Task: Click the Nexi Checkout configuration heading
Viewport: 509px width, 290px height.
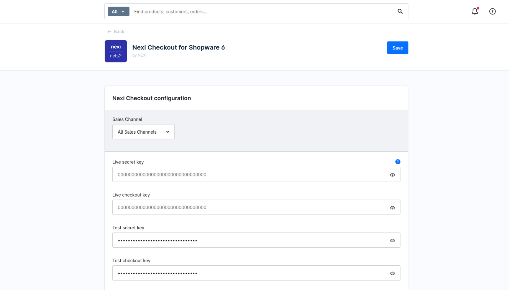Action: click(152, 98)
